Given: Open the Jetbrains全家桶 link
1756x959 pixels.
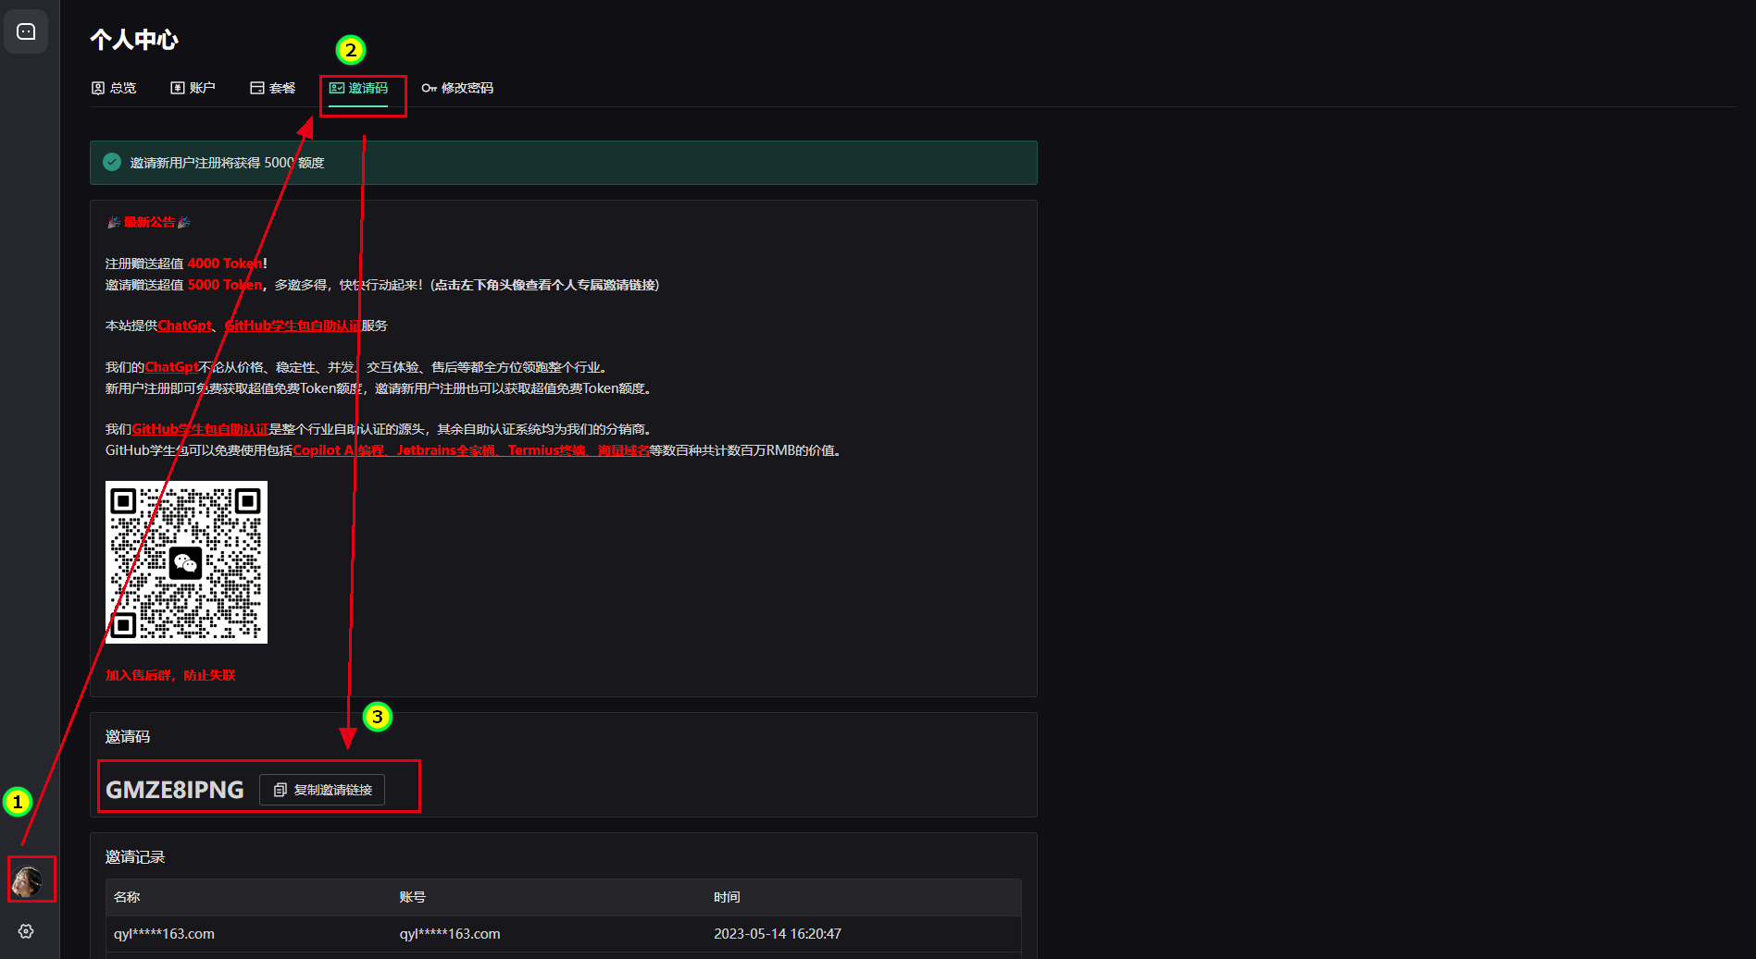Looking at the screenshot, I should pyautogui.click(x=446, y=450).
